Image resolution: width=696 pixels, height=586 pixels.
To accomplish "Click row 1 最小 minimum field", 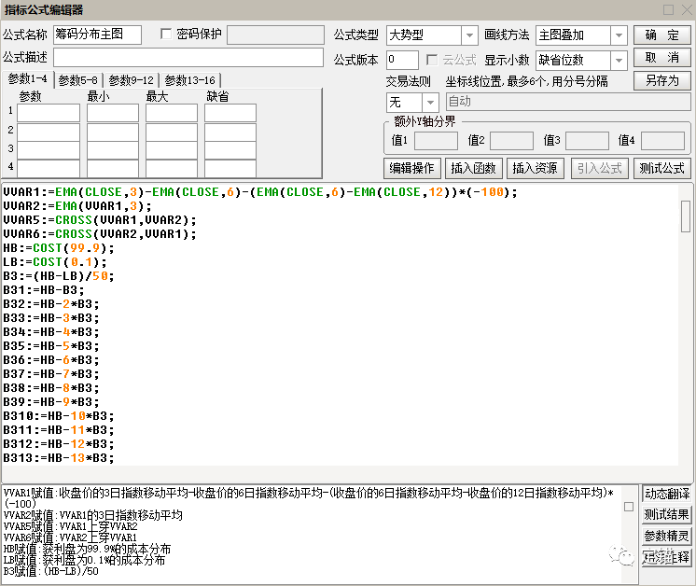I will pyautogui.click(x=113, y=113).
